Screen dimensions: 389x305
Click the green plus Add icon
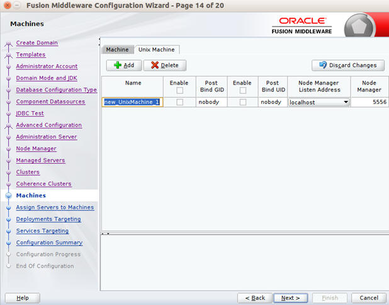point(117,66)
